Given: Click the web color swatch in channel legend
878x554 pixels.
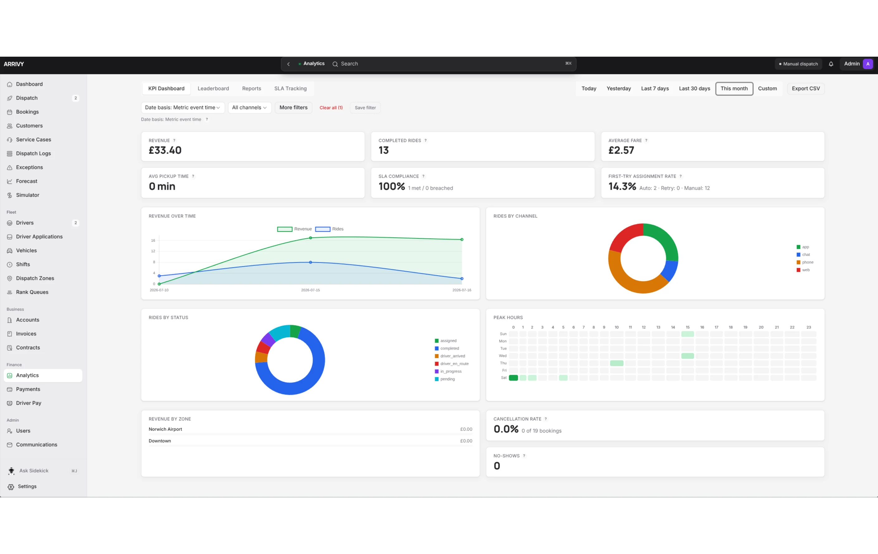Looking at the screenshot, I should [799, 270].
